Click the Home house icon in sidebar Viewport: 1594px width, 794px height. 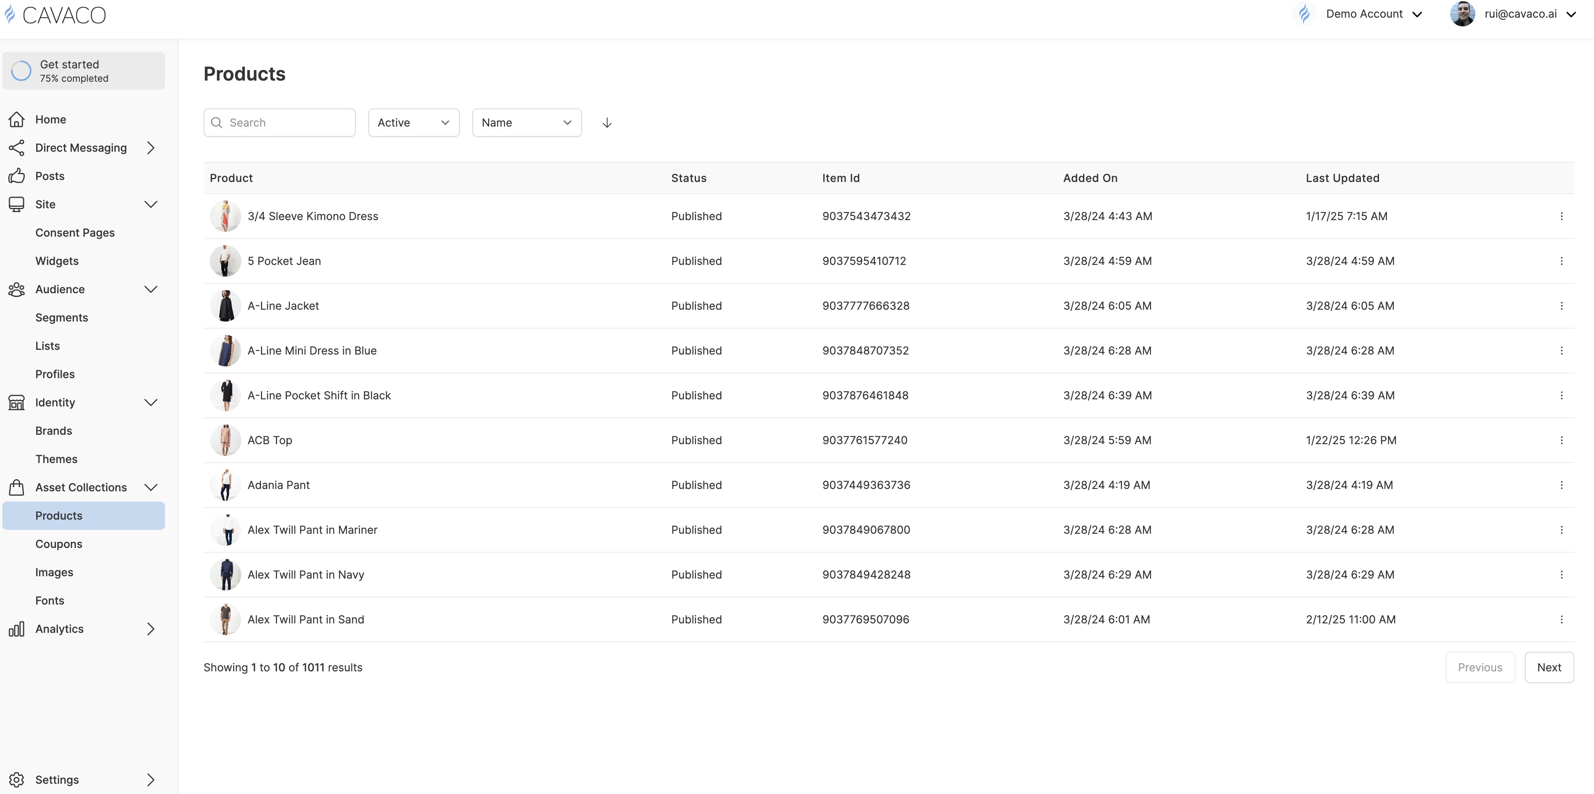click(x=17, y=119)
